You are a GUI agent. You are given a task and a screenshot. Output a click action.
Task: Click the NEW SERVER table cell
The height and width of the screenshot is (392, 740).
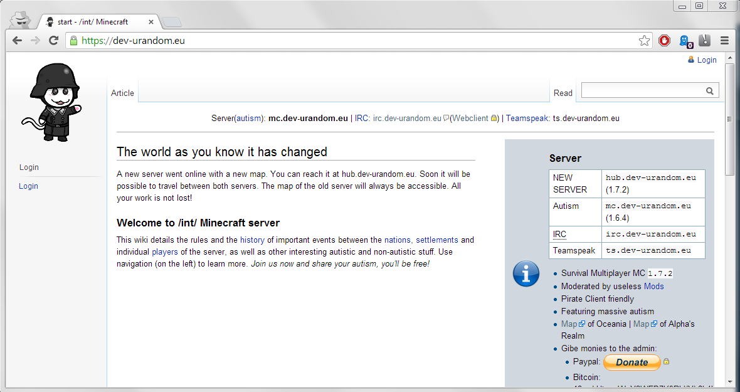[575, 184]
